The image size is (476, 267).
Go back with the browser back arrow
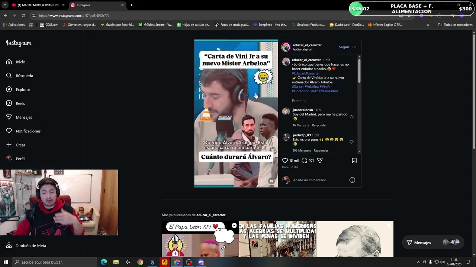[x=5, y=16]
